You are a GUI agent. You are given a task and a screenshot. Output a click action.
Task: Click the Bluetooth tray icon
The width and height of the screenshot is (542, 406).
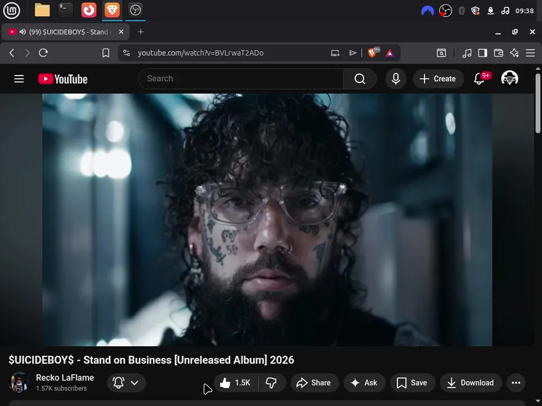coord(461,11)
